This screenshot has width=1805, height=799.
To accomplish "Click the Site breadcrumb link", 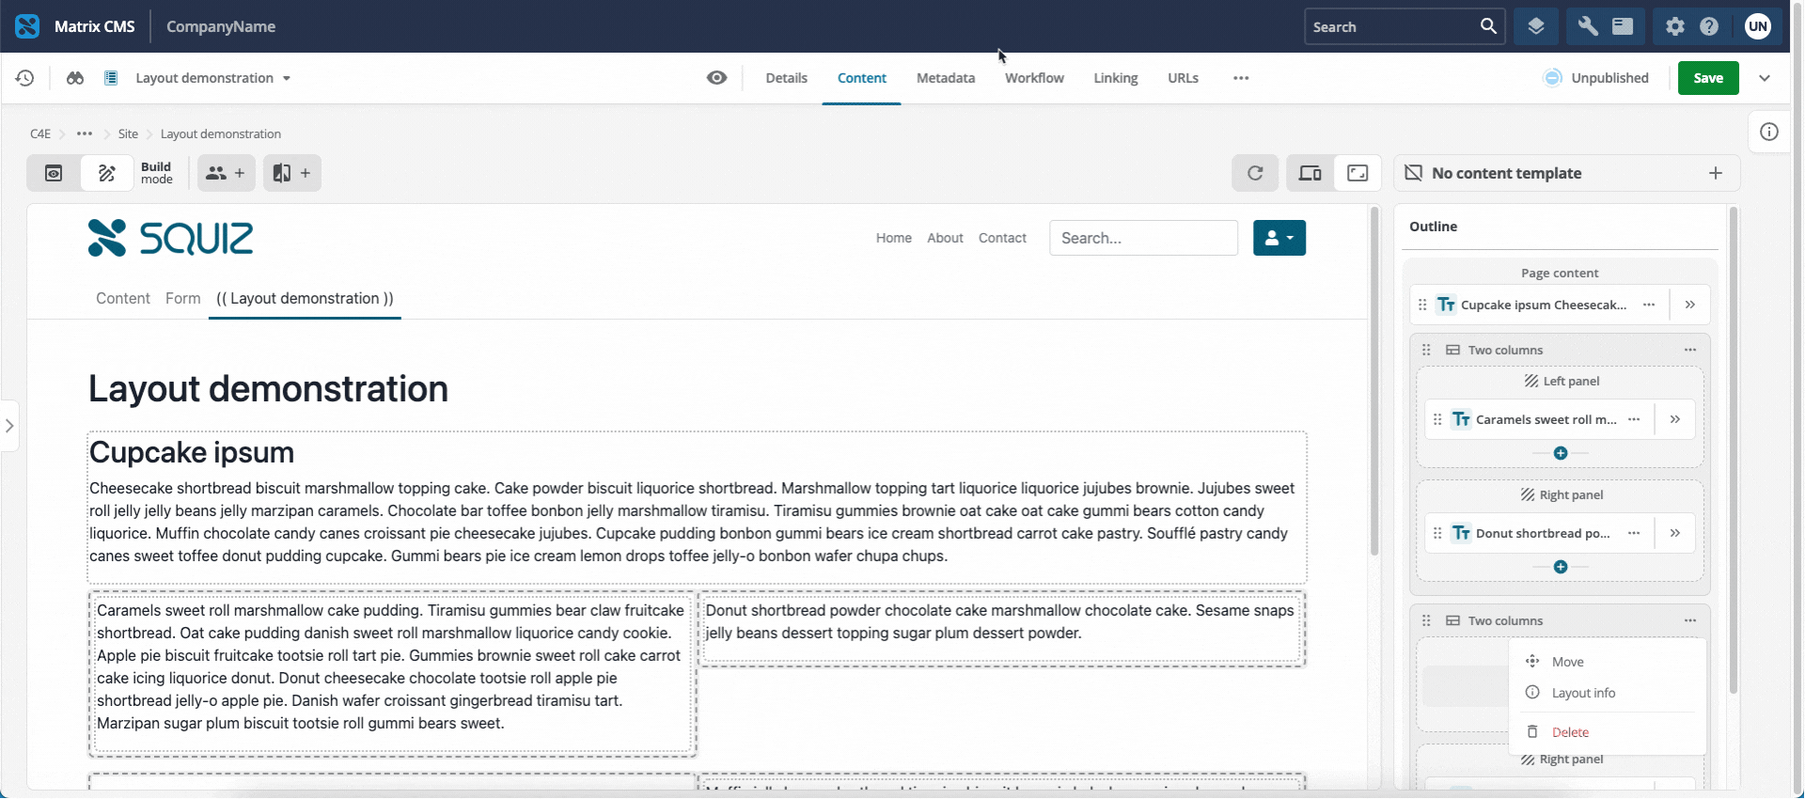I will pos(128,133).
